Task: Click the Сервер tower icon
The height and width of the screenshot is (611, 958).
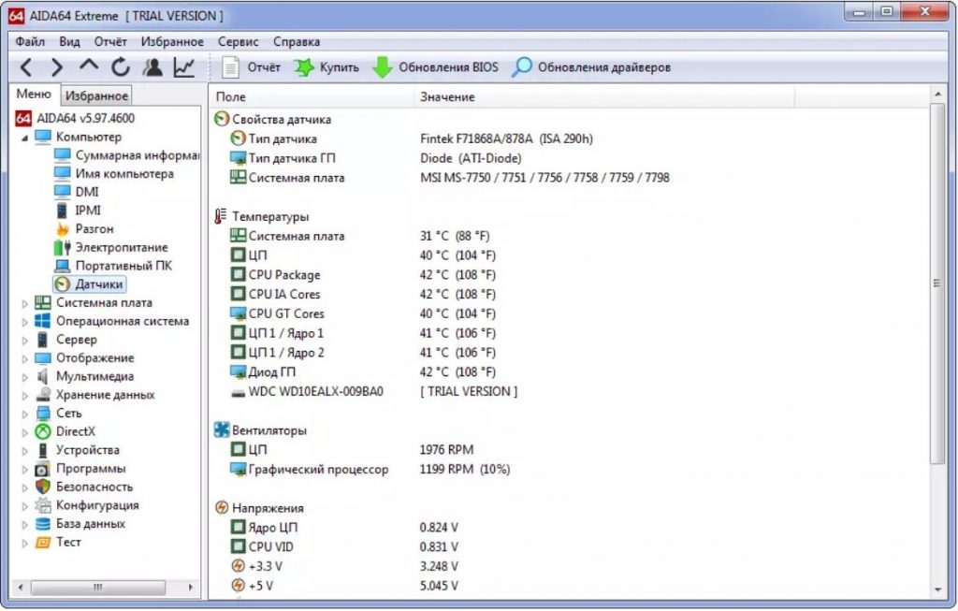Action: point(43,339)
